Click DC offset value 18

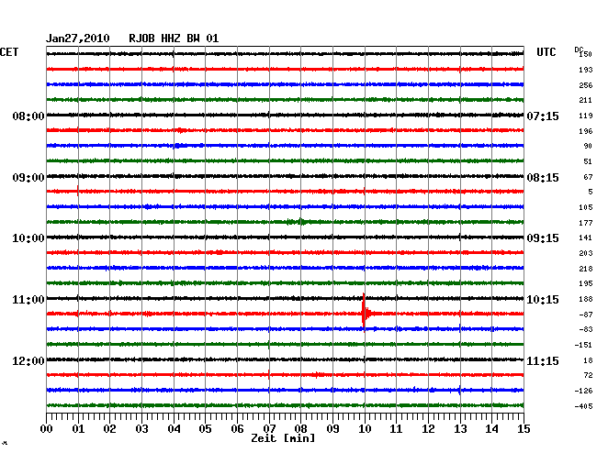click(x=588, y=360)
